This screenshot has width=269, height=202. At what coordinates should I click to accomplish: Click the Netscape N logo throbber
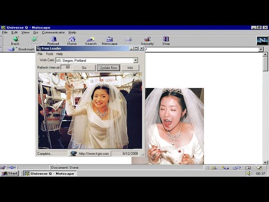click(262, 40)
